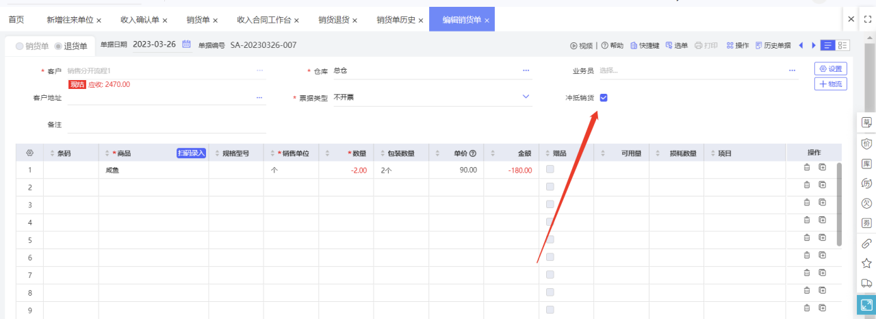Switch to detail card view layout

click(x=842, y=45)
